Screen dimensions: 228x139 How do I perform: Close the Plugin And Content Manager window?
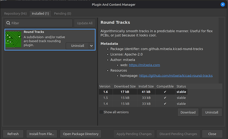[222, 5]
